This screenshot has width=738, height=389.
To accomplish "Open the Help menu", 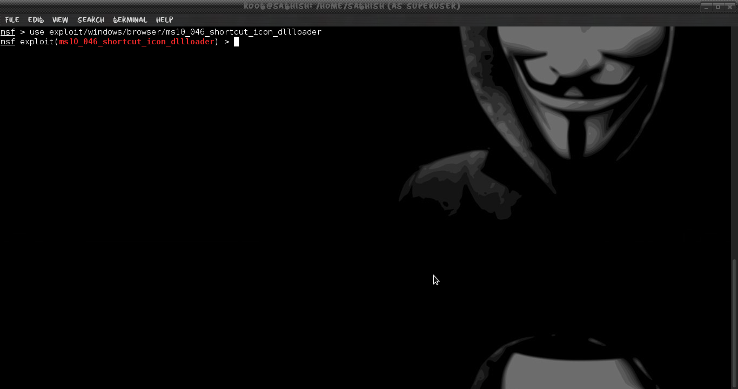I will [x=164, y=19].
